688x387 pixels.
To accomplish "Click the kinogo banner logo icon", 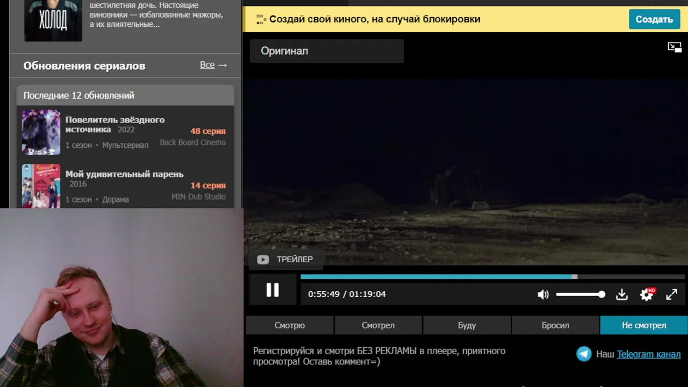I will pyautogui.click(x=261, y=19).
